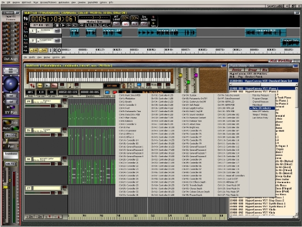The image size is (302, 227).
Task: Click the On Vel value field
Action: pos(41,92)
